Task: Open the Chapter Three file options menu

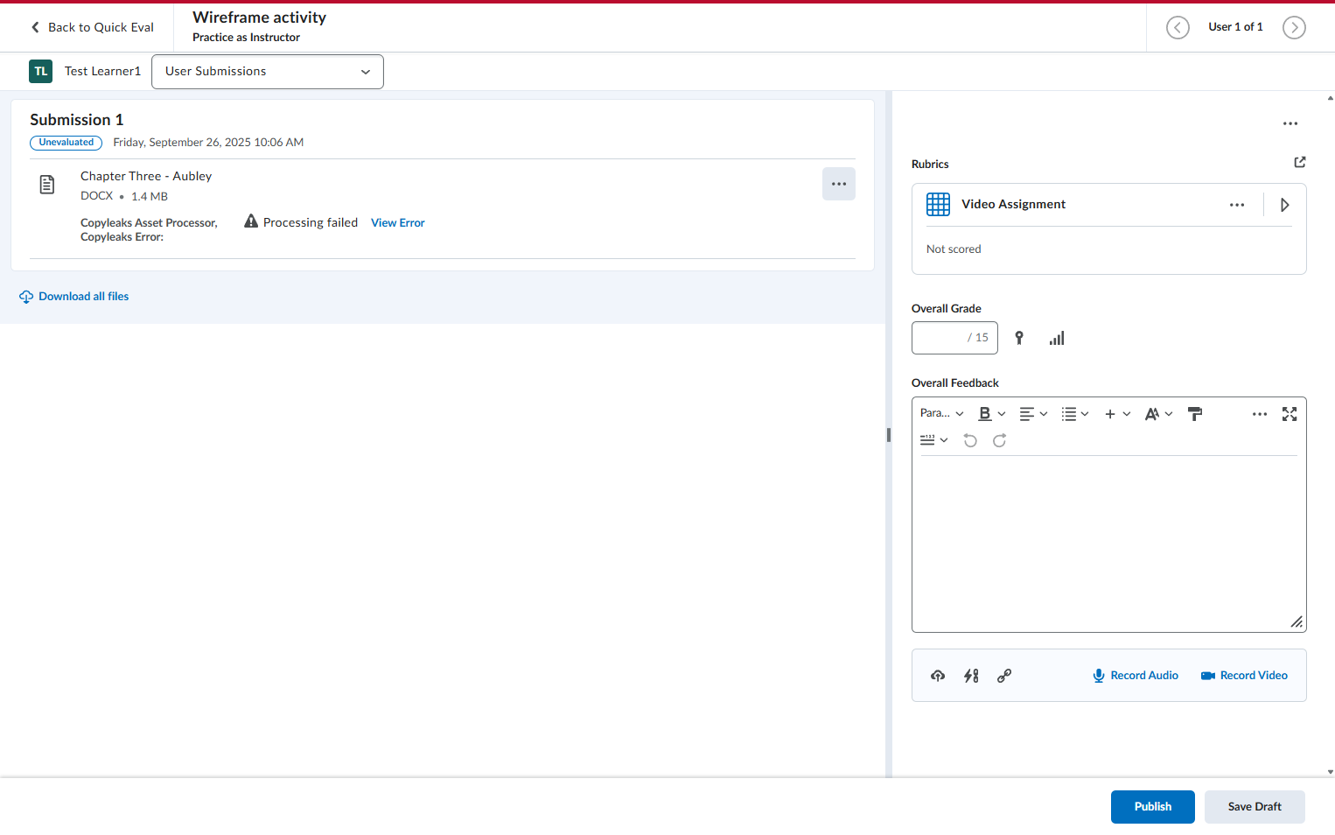Action: (838, 184)
